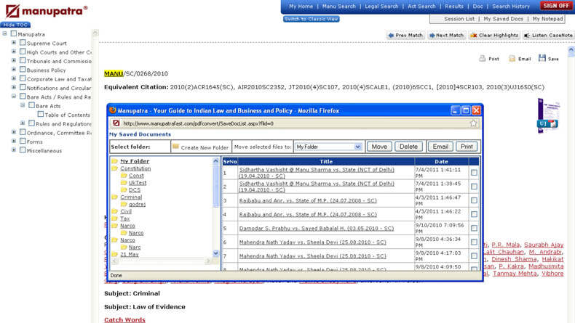The height and width of the screenshot is (323, 575).
Task: Click Clear Highlights in the toolbar
Action: pos(494,35)
